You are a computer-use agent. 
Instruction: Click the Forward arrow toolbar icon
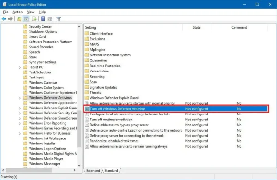[11, 19]
